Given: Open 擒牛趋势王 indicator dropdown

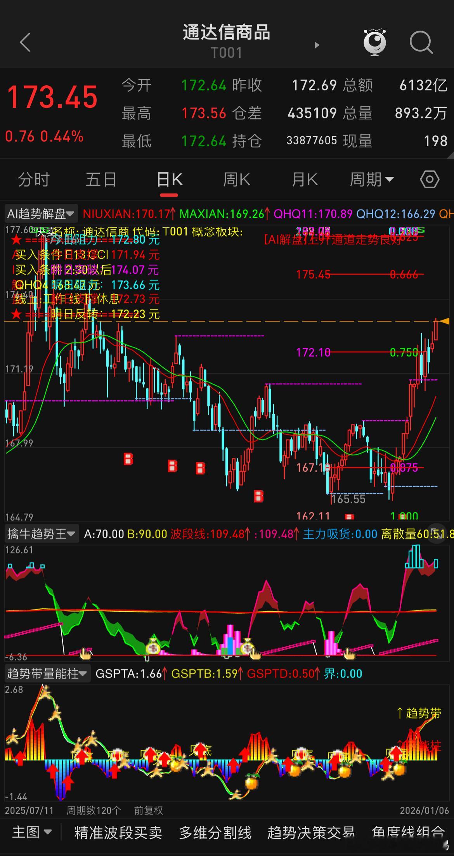Looking at the screenshot, I should (x=41, y=534).
